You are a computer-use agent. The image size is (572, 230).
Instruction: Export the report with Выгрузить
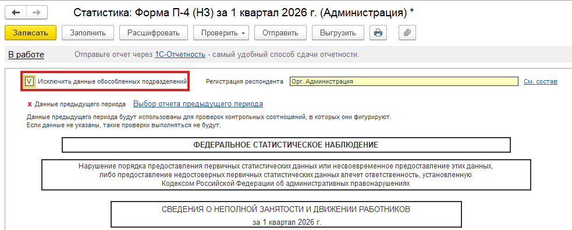coord(338,33)
